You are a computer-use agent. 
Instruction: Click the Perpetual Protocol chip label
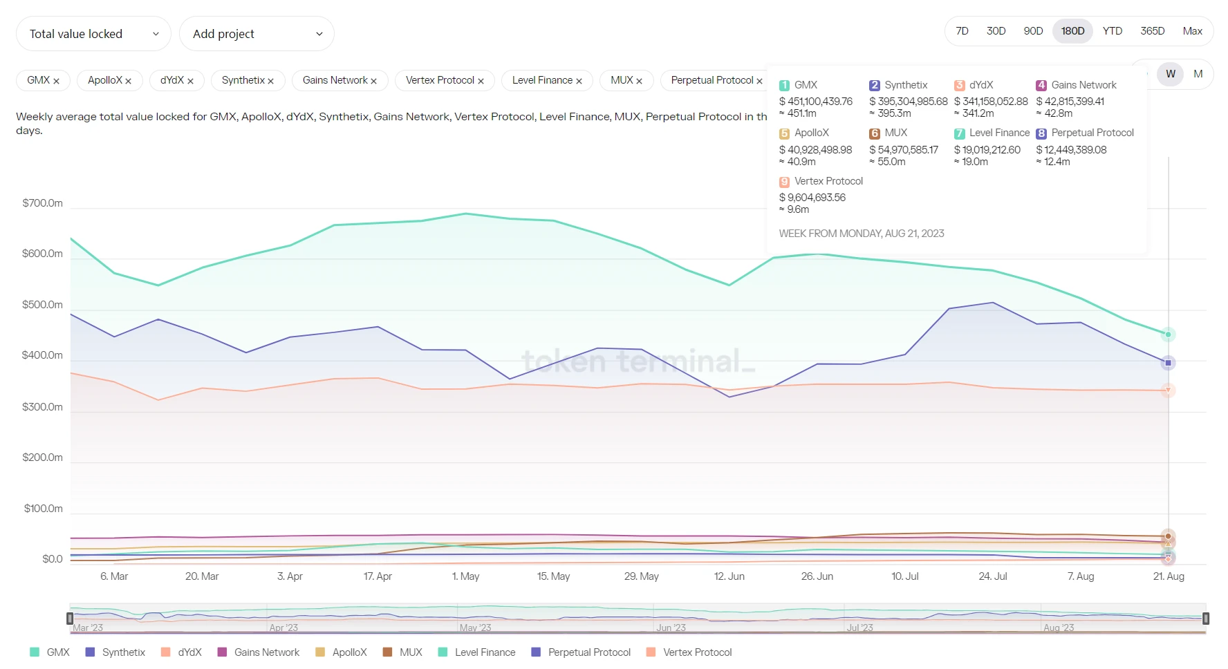(x=712, y=80)
